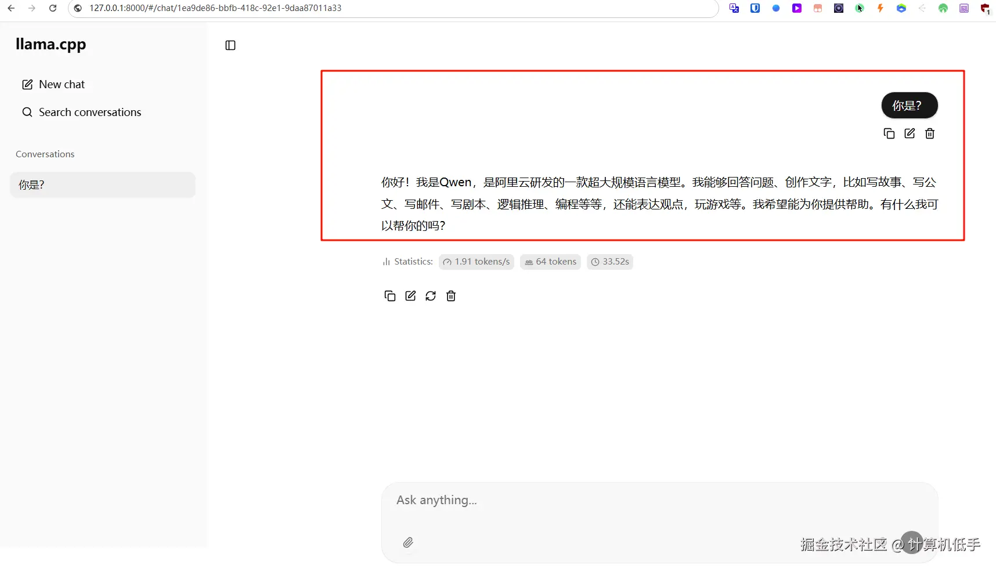
Task: Open the blue circle extension
Action: pyautogui.click(x=776, y=8)
